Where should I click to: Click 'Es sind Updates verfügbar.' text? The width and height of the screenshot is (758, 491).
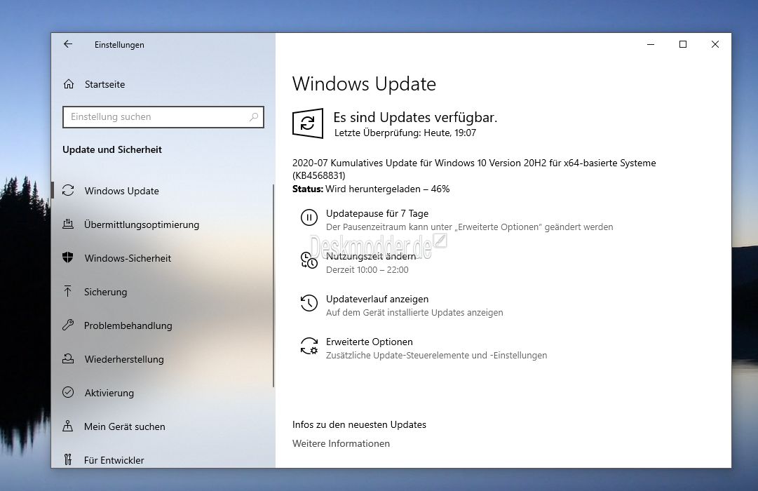[x=415, y=117]
